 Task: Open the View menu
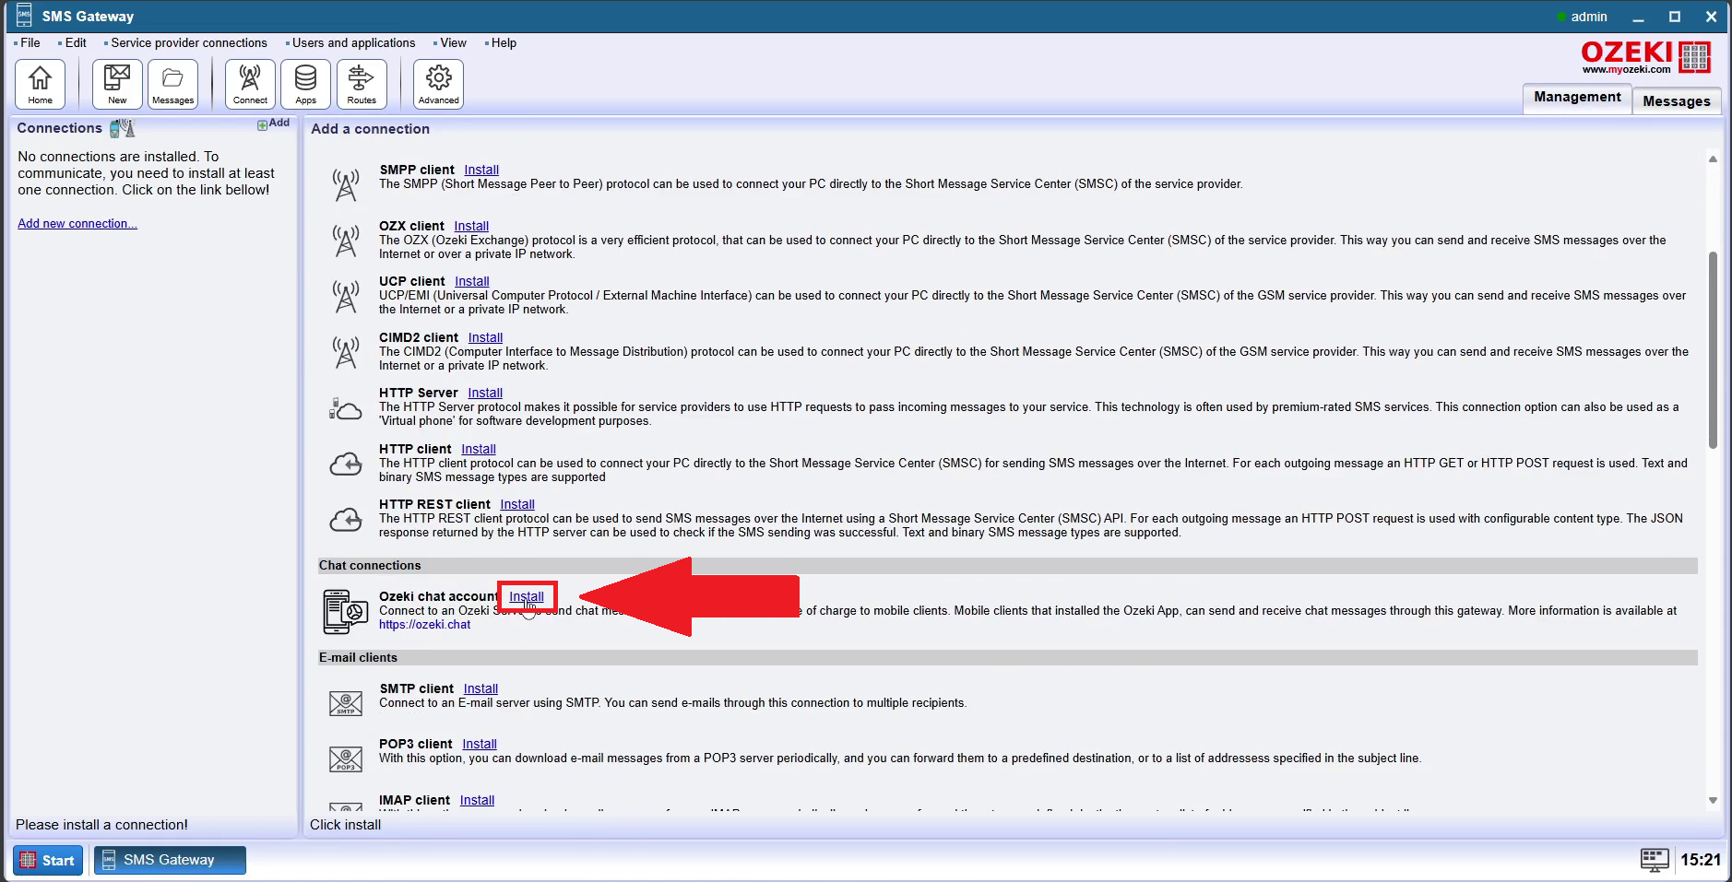coord(453,43)
